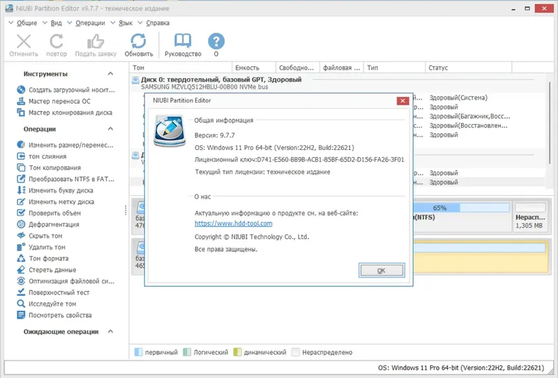
Task: Click the динамический legend swatch
Action: [x=237, y=352]
